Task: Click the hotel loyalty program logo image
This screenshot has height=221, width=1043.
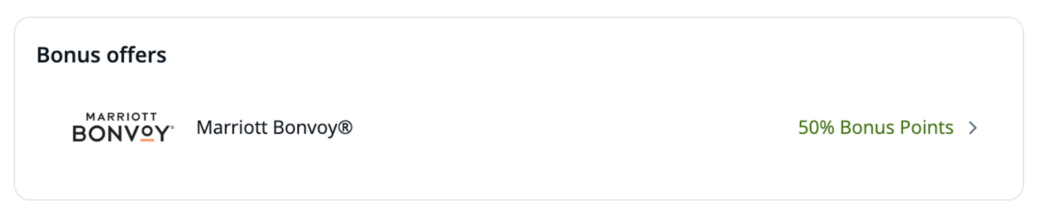Action: (x=123, y=127)
